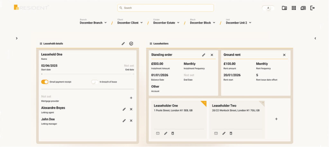
Task: Click the Search input field
Action: [165, 8]
